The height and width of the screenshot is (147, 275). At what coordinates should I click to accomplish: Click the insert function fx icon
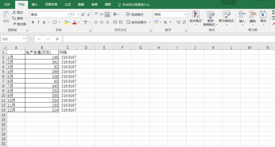(x=57, y=39)
